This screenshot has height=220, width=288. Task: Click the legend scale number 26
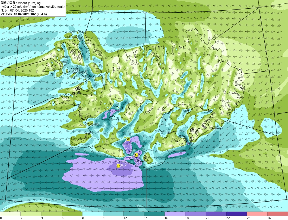tap(269, 218)
